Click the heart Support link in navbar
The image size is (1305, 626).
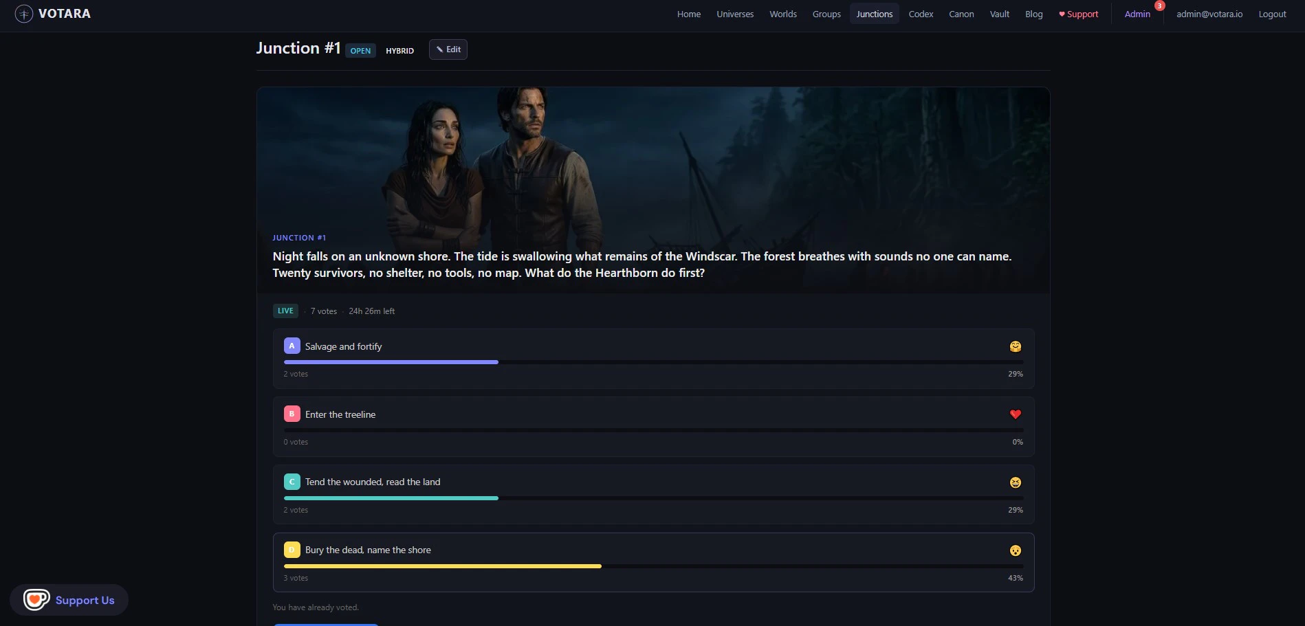(1078, 14)
